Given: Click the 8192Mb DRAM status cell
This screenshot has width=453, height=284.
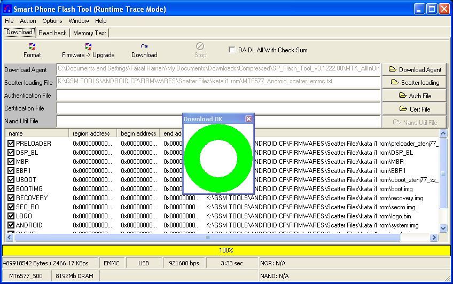Looking at the screenshot, I should pyautogui.click(x=75, y=276).
